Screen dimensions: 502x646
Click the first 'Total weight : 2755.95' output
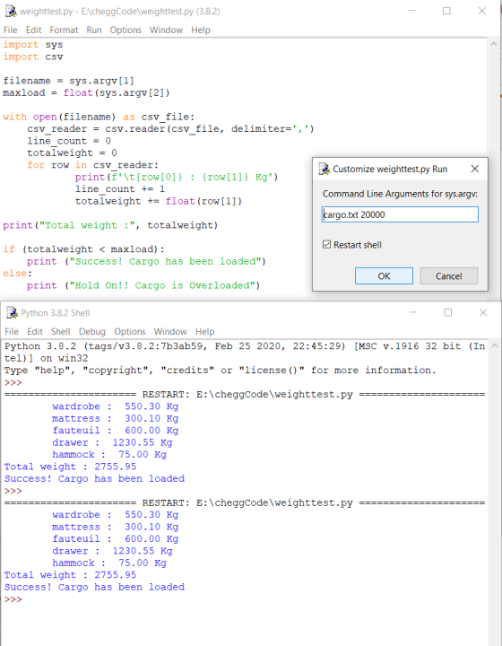click(x=70, y=467)
